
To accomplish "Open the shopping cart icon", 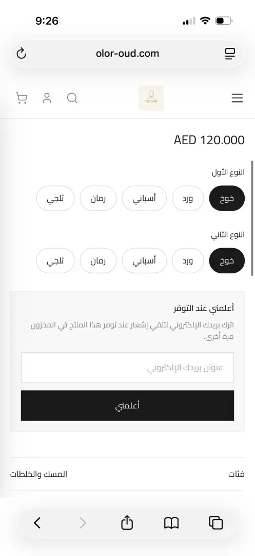I will 22,98.
